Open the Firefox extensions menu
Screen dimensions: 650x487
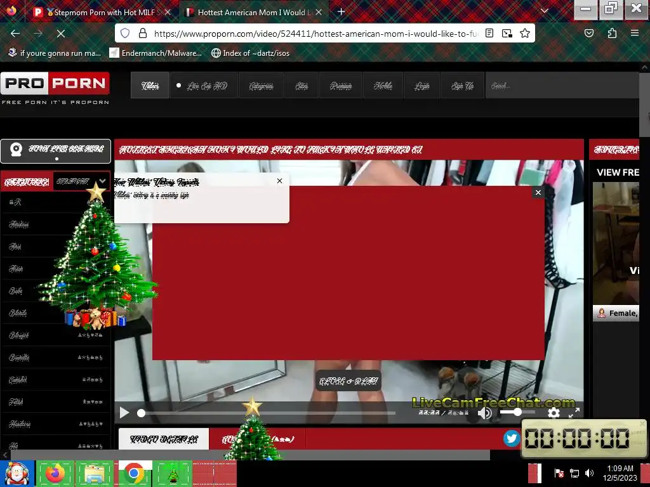(613, 33)
